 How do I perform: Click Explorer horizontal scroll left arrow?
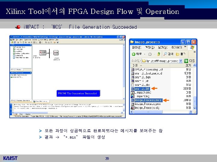[132, 112]
